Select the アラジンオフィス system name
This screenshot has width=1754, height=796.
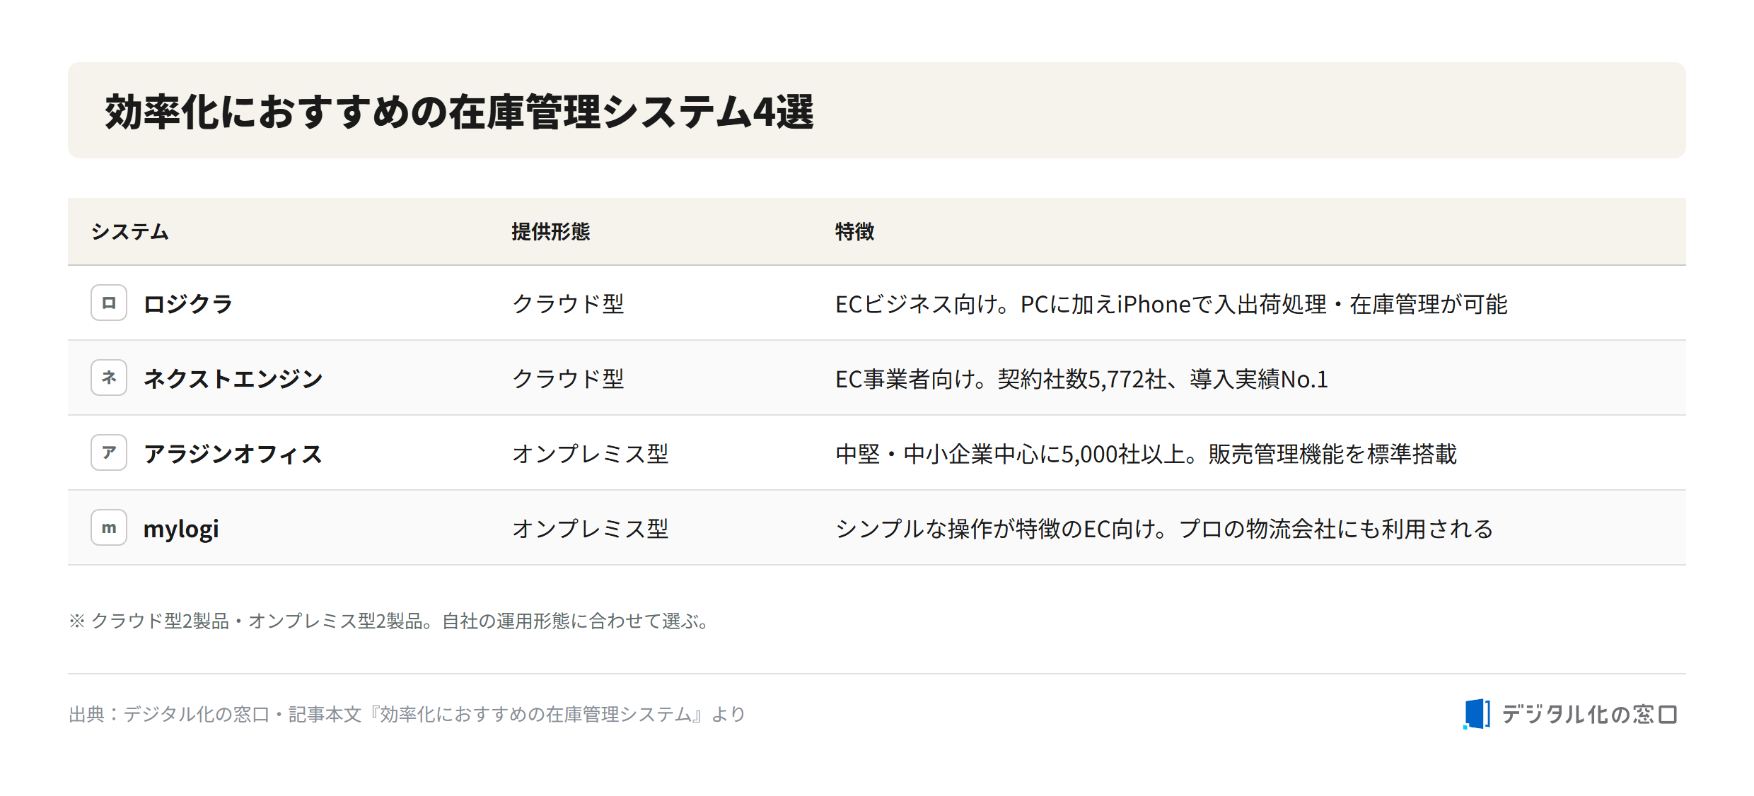pos(233,454)
